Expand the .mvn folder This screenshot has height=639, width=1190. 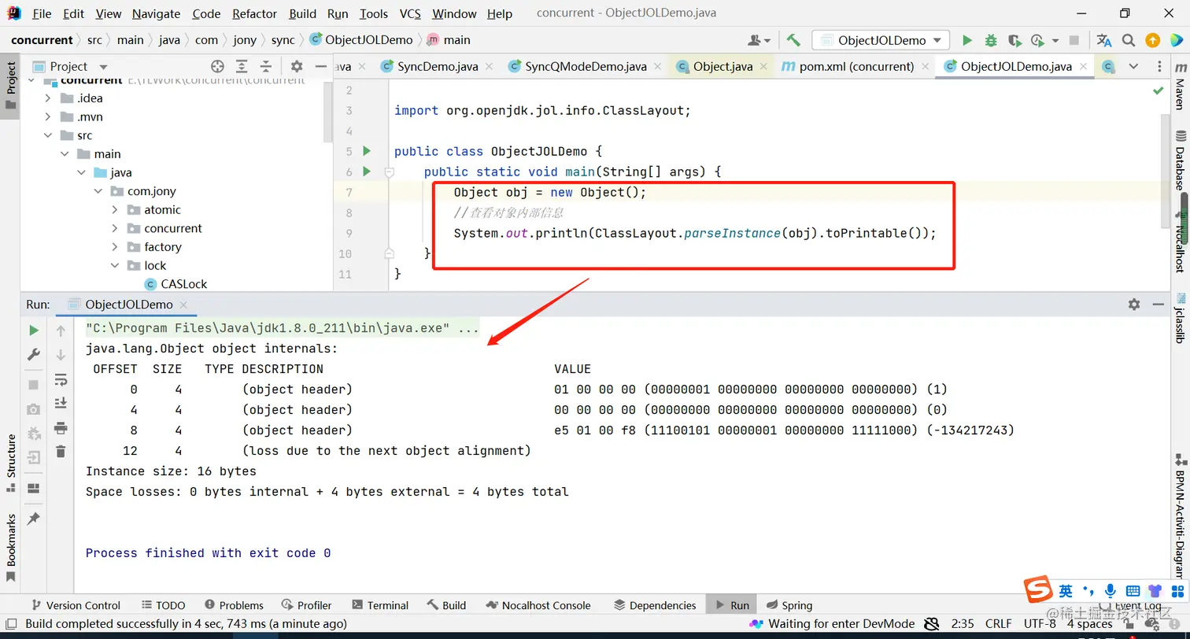click(x=48, y=117)
